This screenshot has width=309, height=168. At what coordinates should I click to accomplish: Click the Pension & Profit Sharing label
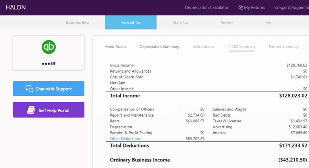tap(131, 133)
